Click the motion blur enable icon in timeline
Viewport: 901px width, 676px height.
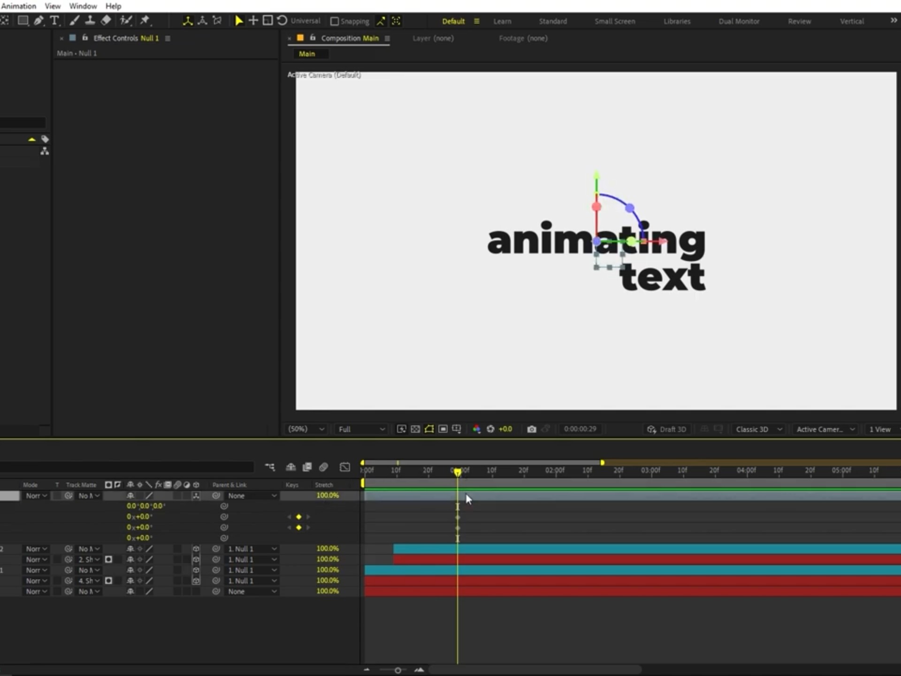[323, 467]
